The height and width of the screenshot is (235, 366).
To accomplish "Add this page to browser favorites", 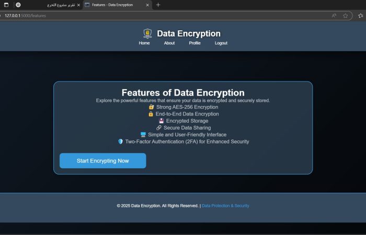I will pyautogui.click(x=346, y=16).
